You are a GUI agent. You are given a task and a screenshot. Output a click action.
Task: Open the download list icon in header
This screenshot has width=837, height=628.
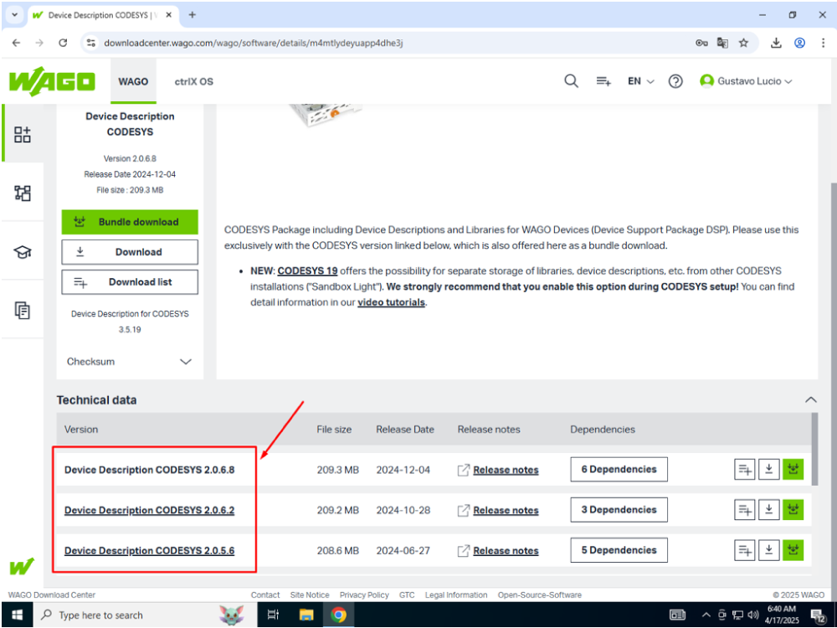603,81
